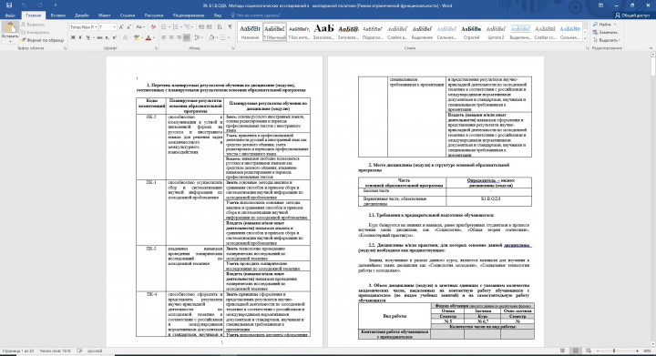Switch to Review (Рецензирование) tab
The width and height of the screenshot is (656, 356).
tap(189, 15)
